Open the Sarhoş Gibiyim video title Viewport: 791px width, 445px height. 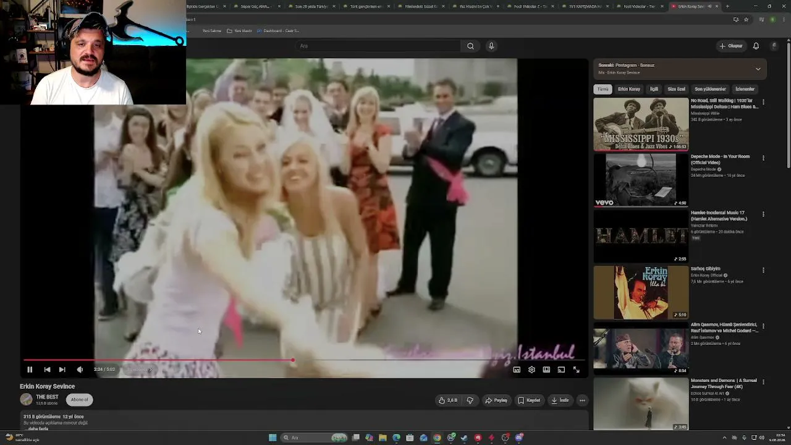(x=705, y=269)
